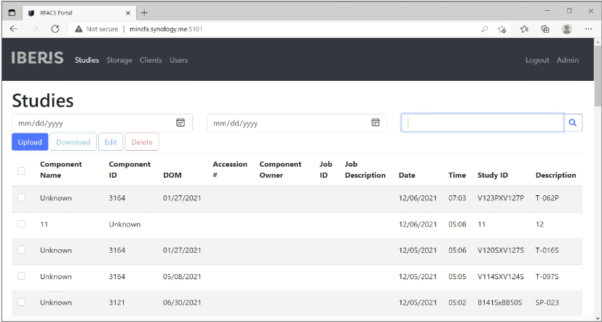Open the browser favorites list icon
The height and width of the screenshot is (322, 602).
coord(524,29)
